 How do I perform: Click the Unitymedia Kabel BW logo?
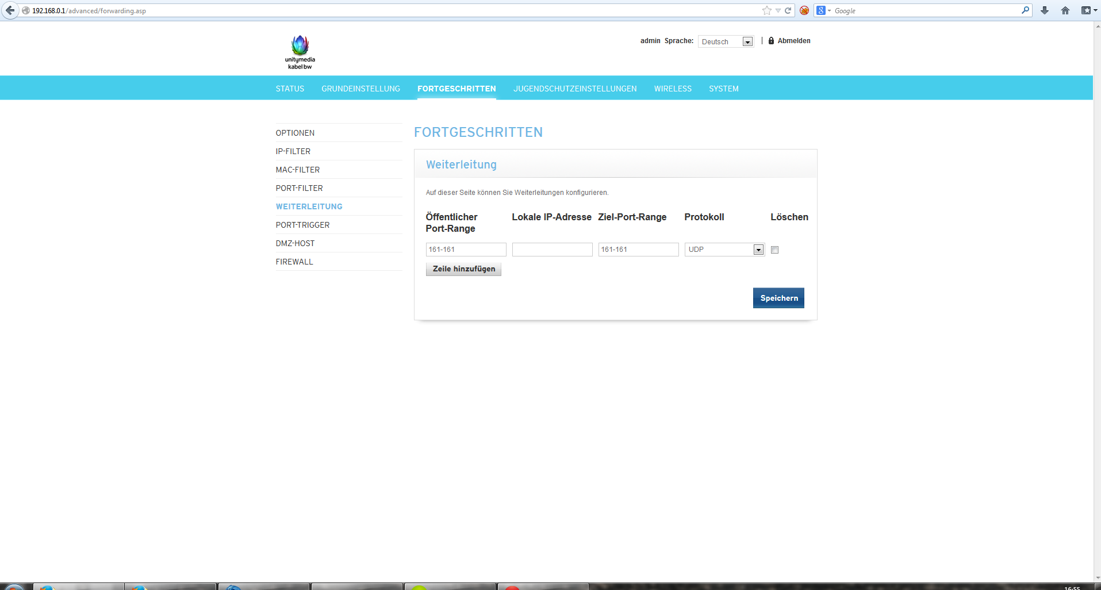click(300, 52)
